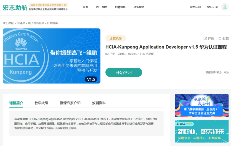The height and width of the screenshot is (146, 231).
Task: Click the 计算机类 category tag
Action: [x=116, y=38]
